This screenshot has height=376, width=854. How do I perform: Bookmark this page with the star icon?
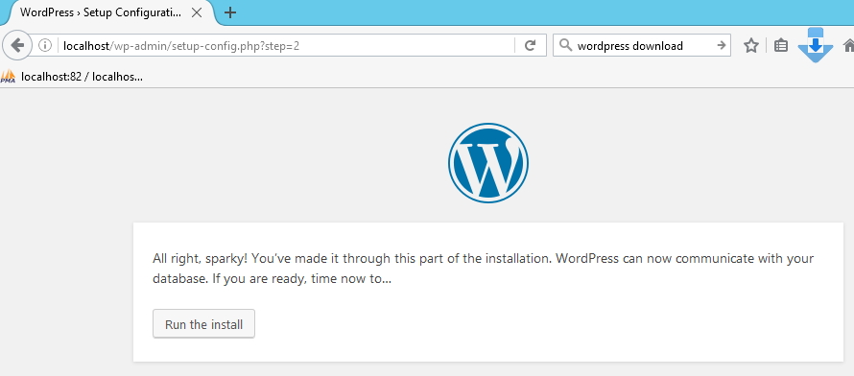point(751,46)
